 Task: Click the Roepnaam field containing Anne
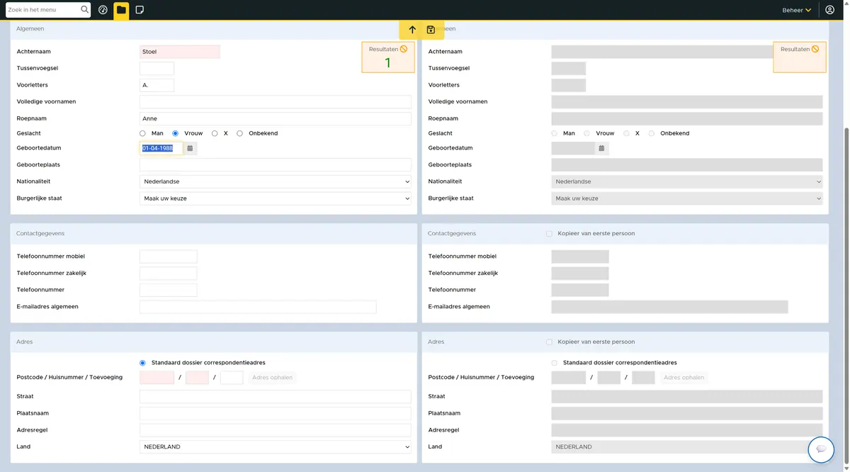click(276, 118)
